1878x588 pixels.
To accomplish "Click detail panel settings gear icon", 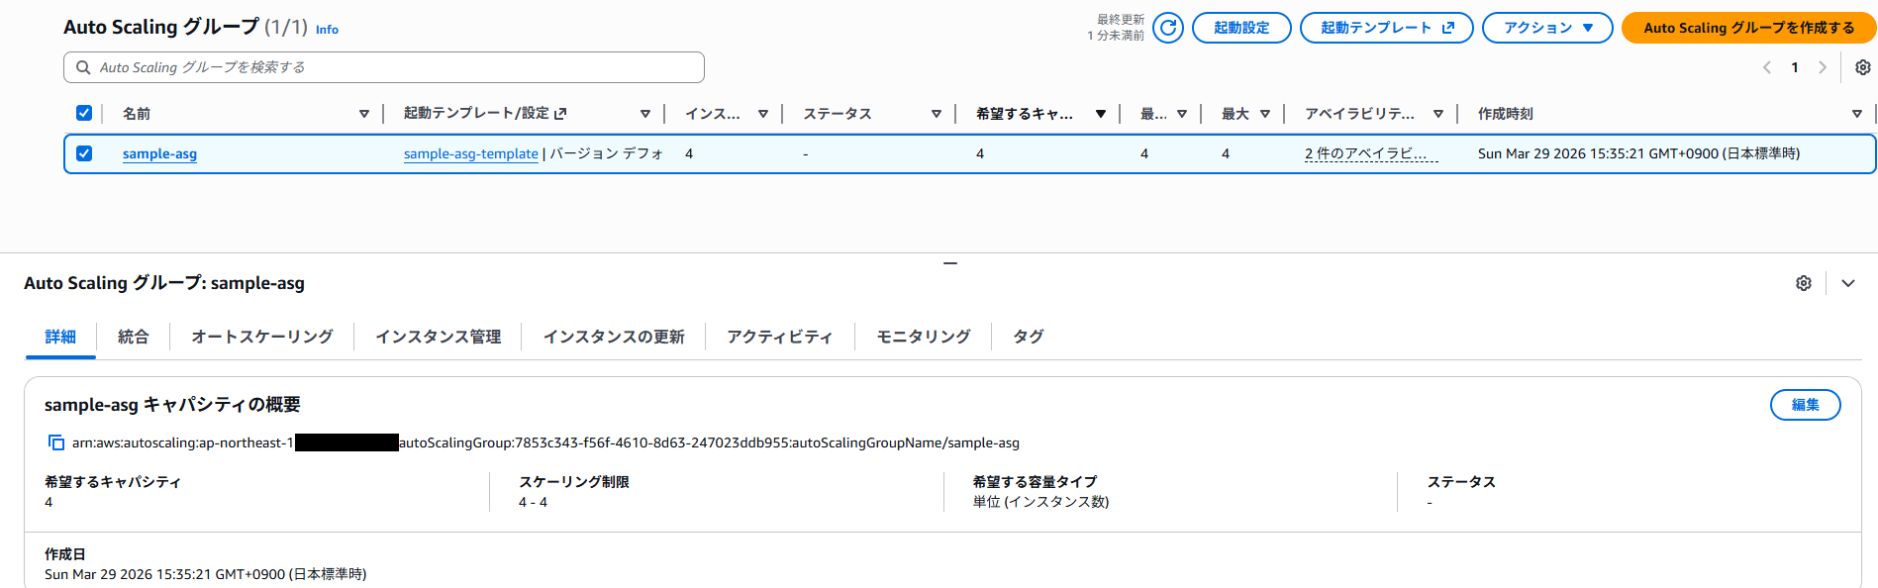I will click(1803, 283).
